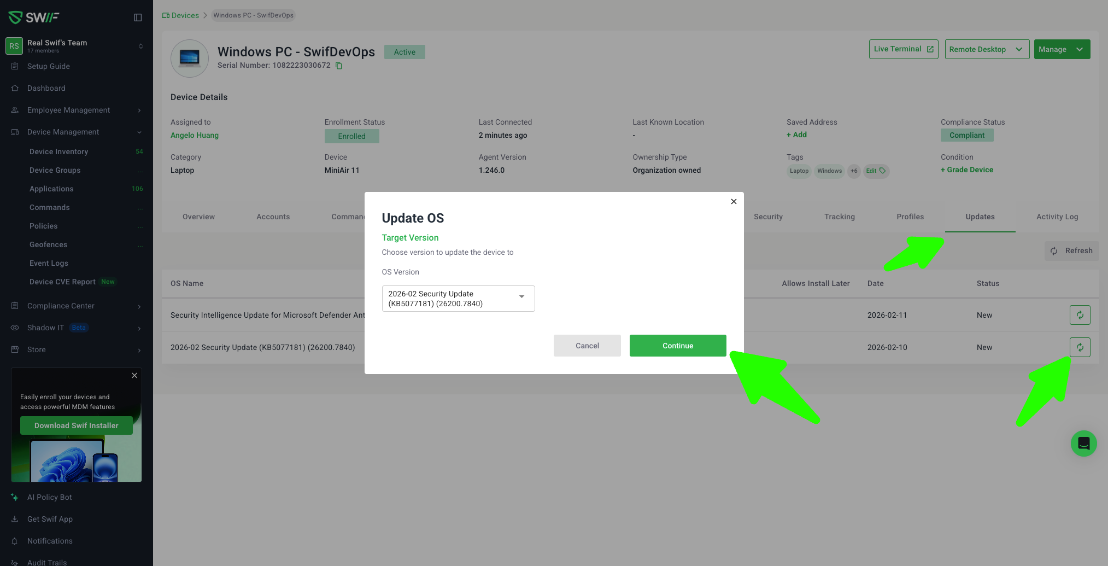Close the Update OS dialog
This screenshot has width=1108, height=566.
pyautogui.click(x=734, y=202)
